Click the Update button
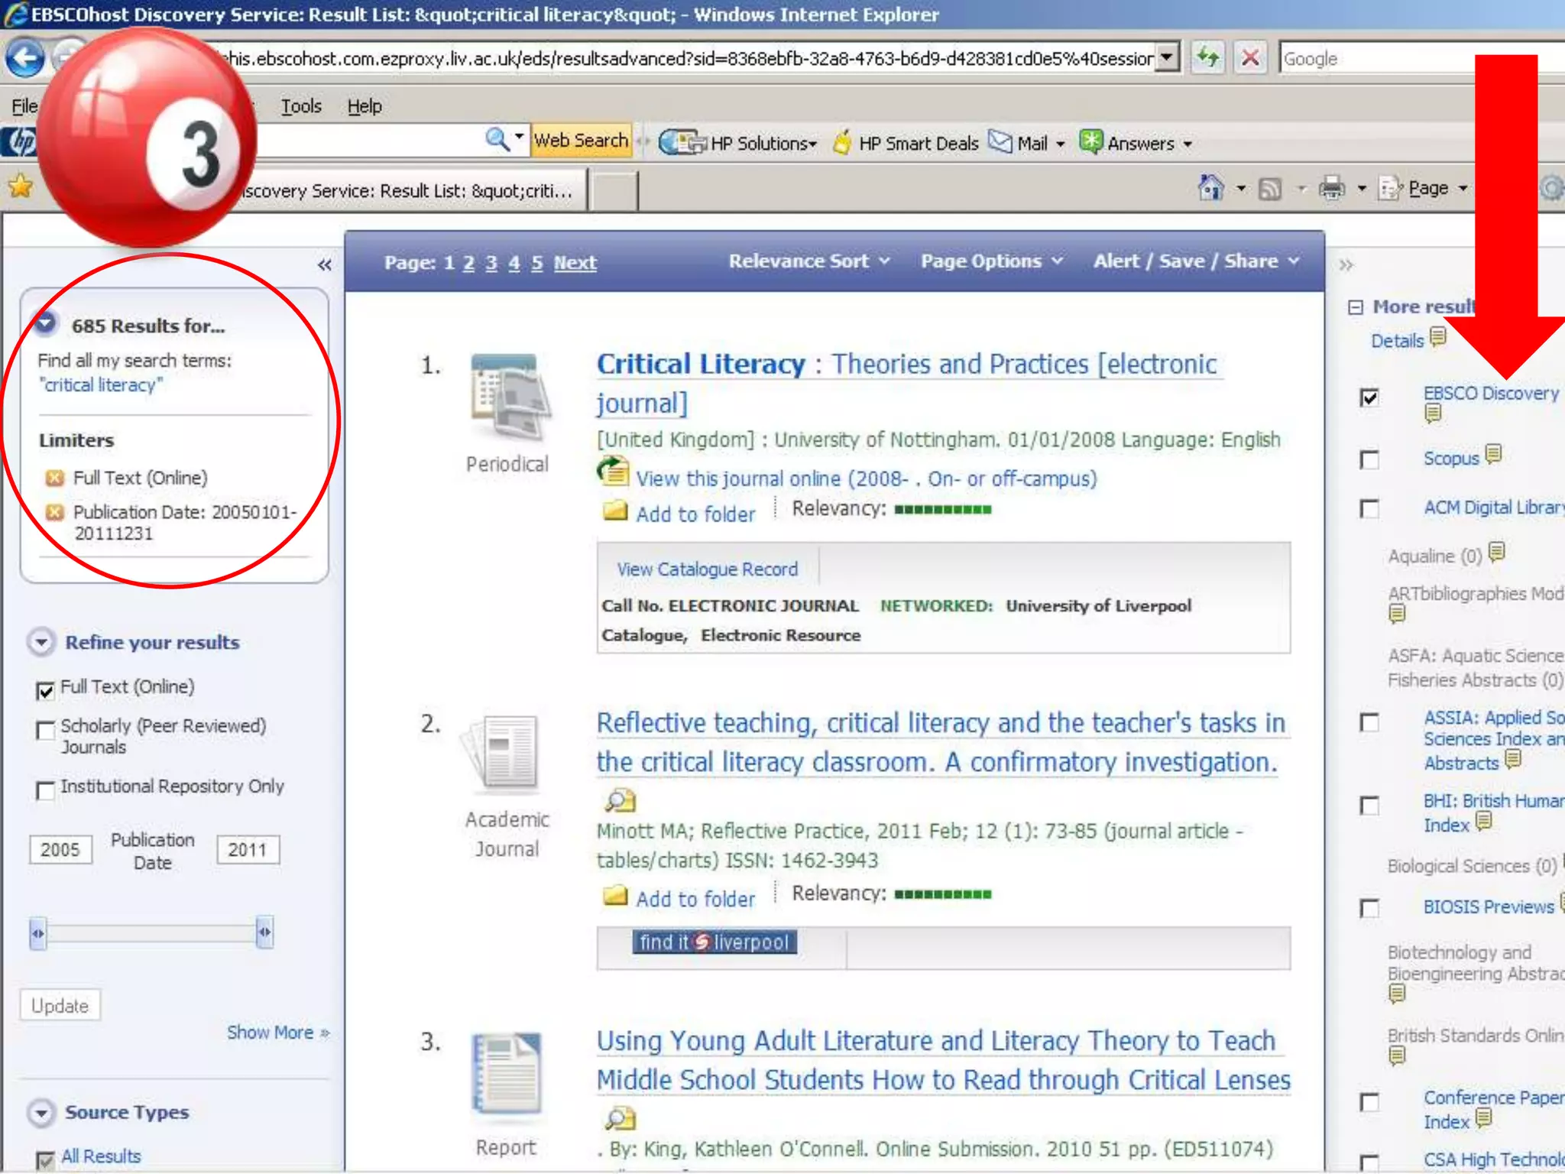This screenshot has height=1174, width=1565. coord(60,1005)
